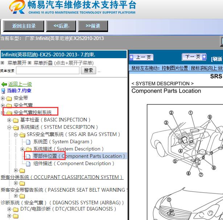The width and height of the screenshot is (223, 220).
Task: Collapse 系统描述 (SYSTEM DESCRIPTION) node
Action: [x=9, y=127]
